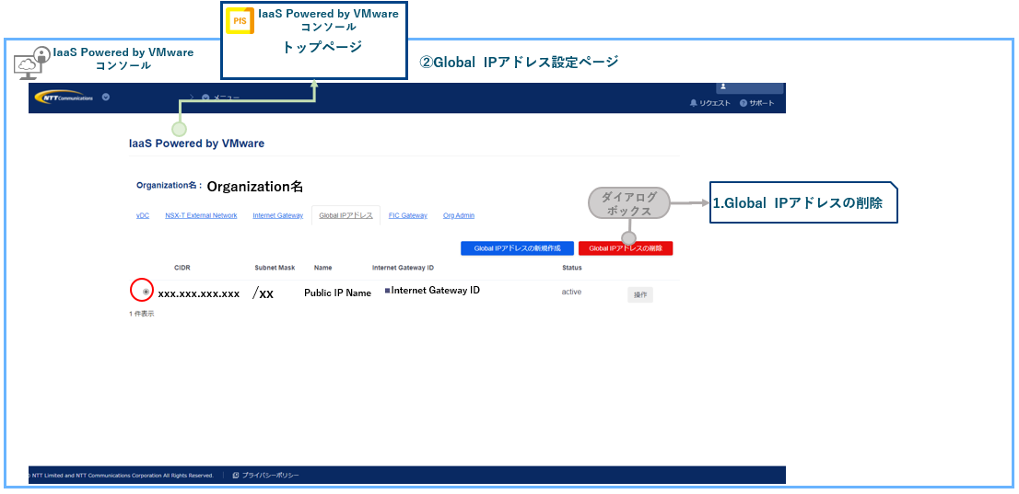Image resolution: width=1019 pixels, height=494 pixels.
Task: Open リクエスト notifications in header
Action: pos(709,104)
